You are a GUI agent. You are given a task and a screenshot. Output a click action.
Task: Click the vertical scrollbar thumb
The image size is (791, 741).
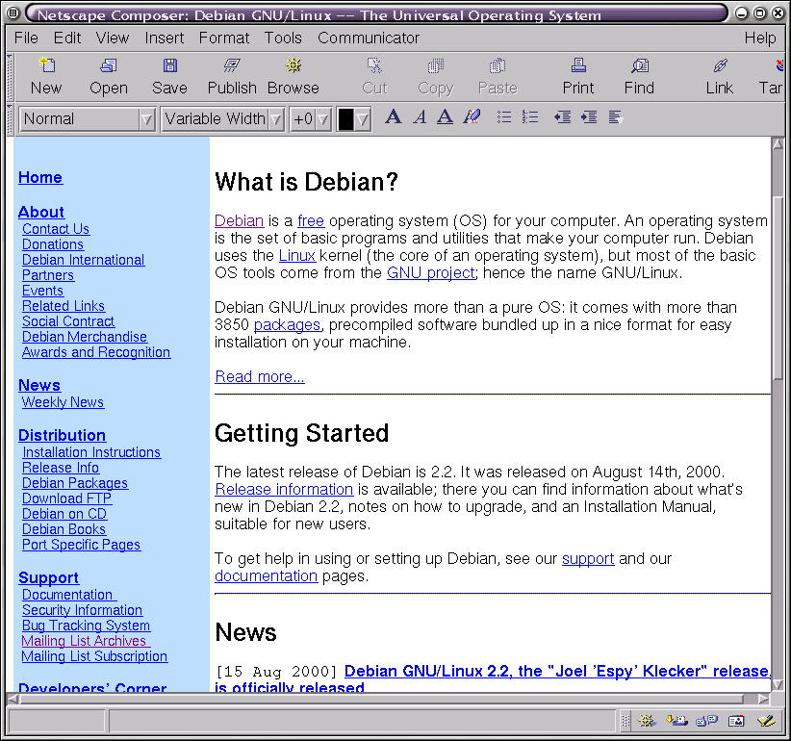[778, 288]
